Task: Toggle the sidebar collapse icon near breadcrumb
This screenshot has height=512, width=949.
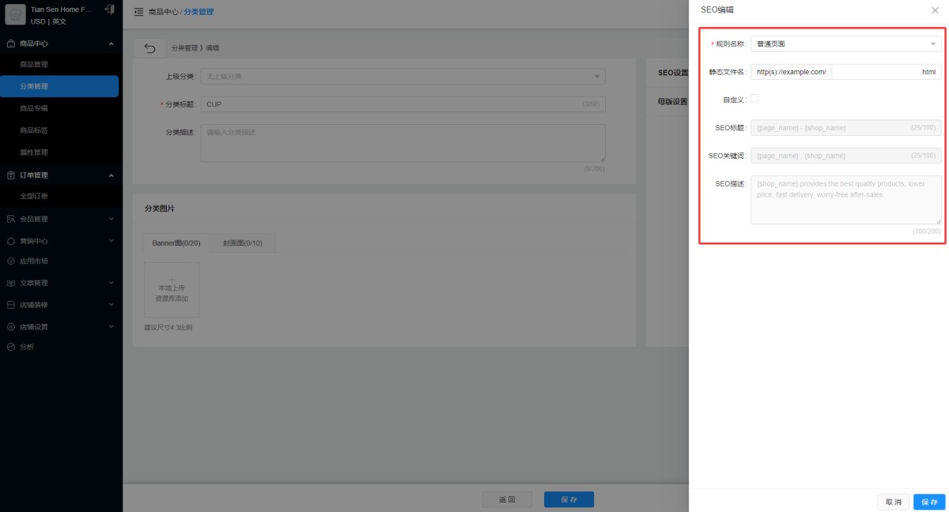Action: tap(138, 12)
